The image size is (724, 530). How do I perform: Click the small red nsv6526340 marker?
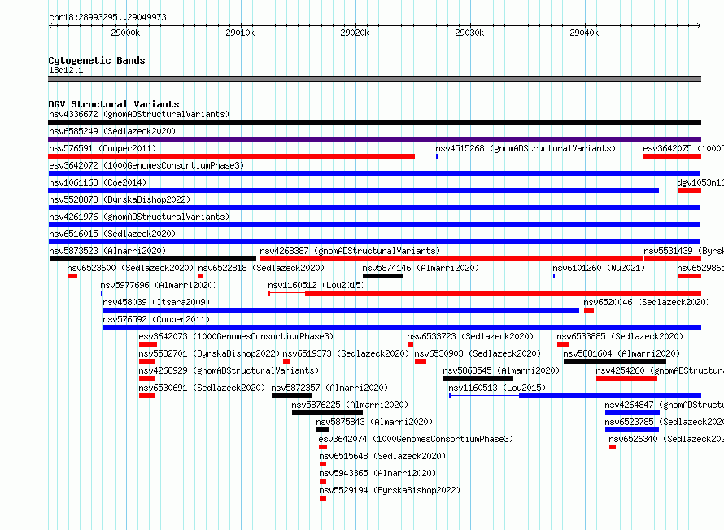pyautogui.click(x=613, y=447)
